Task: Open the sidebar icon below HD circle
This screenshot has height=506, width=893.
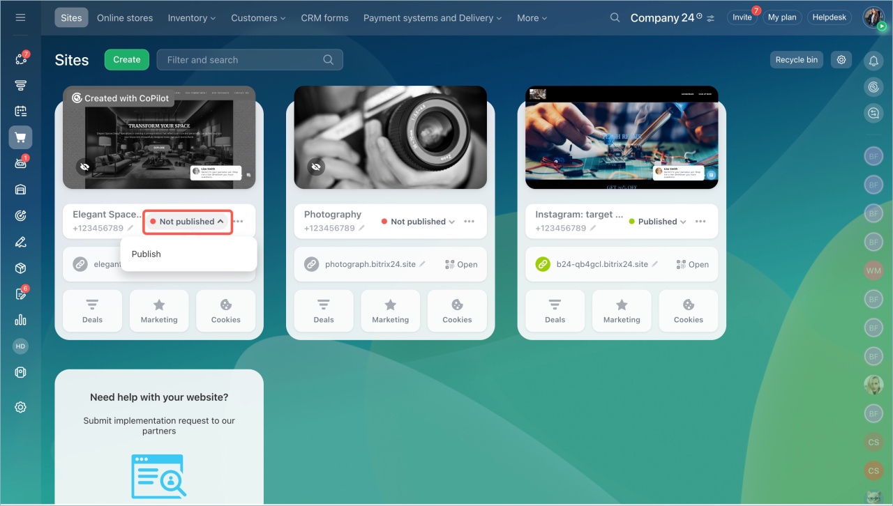Action: coord(21,373)
